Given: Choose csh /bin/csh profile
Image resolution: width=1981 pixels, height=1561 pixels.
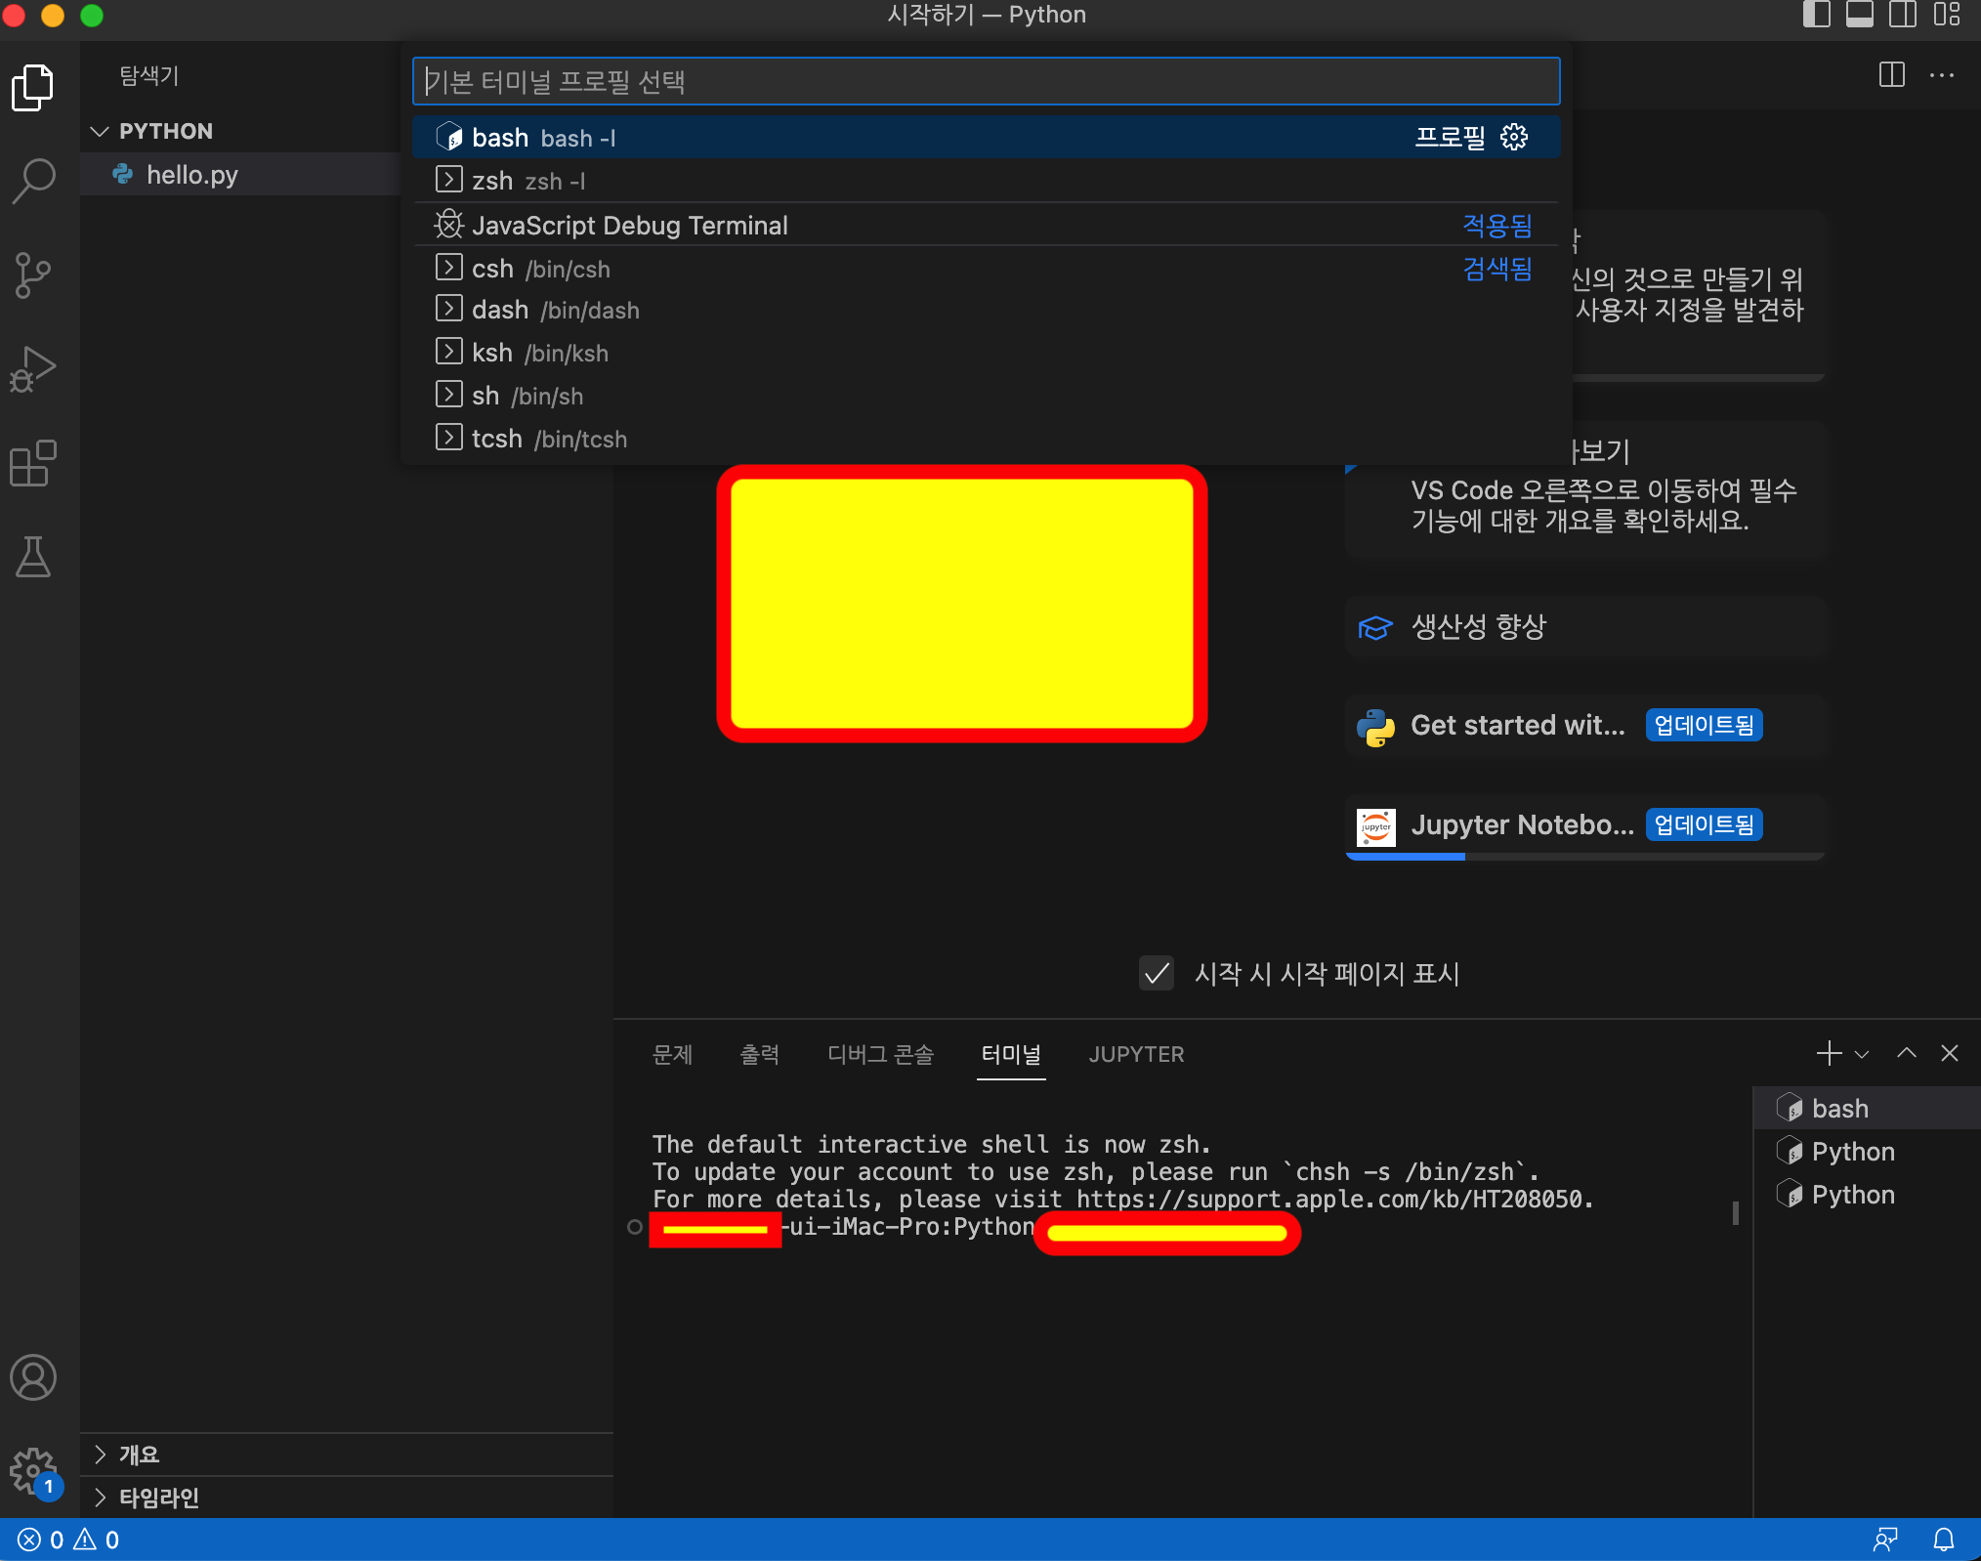Looking at the screenshot, I should (x=986, y=269).
